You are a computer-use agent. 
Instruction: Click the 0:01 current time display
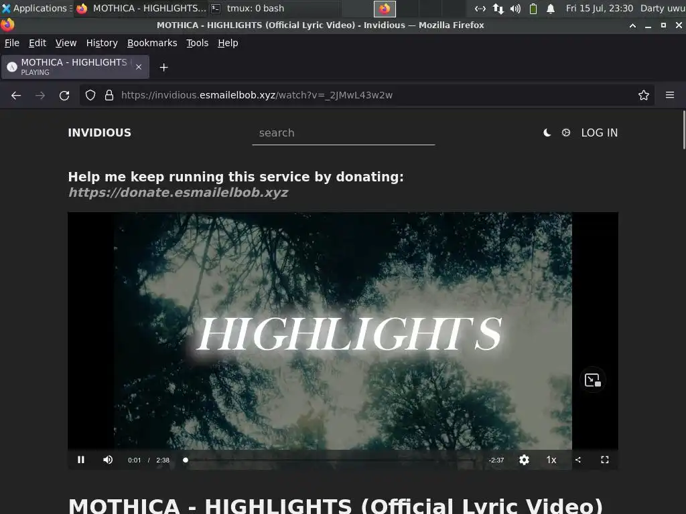coord(134,460)
